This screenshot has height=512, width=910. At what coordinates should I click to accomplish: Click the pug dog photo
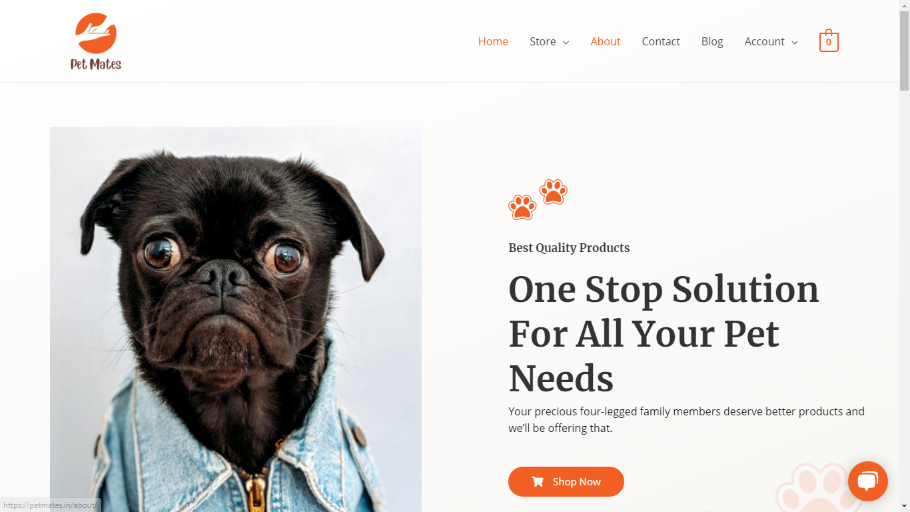[236, 319]
